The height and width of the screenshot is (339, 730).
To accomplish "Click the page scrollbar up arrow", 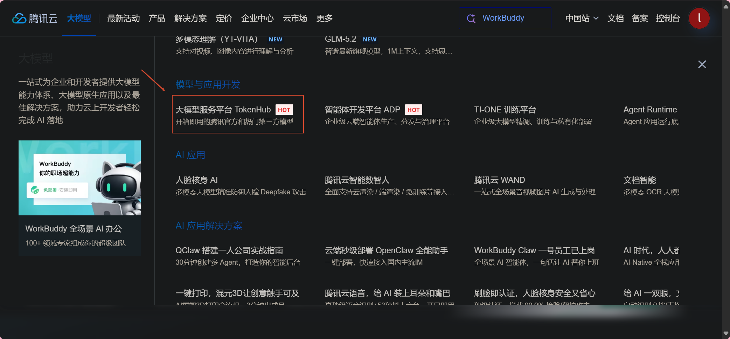I will click(726, 6).
